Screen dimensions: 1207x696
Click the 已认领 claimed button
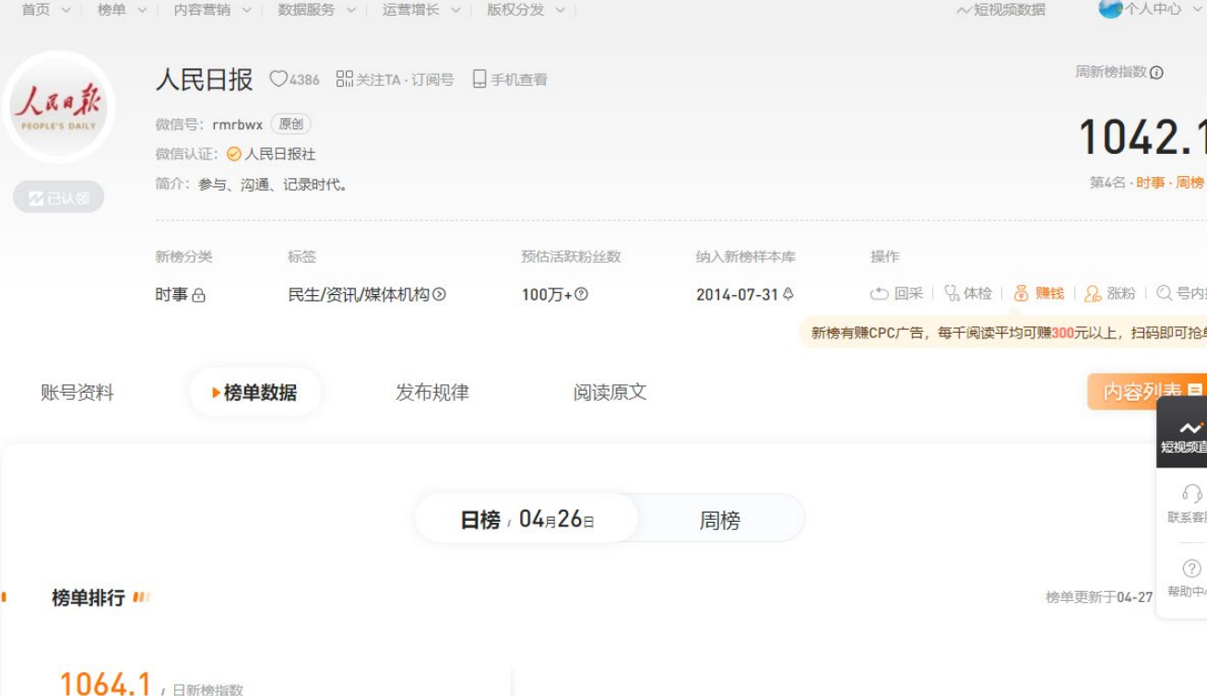(58, 197)
